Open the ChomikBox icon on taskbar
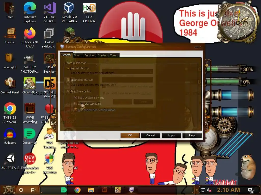Viewport: 261px width, 195px height. pos(118,190)
